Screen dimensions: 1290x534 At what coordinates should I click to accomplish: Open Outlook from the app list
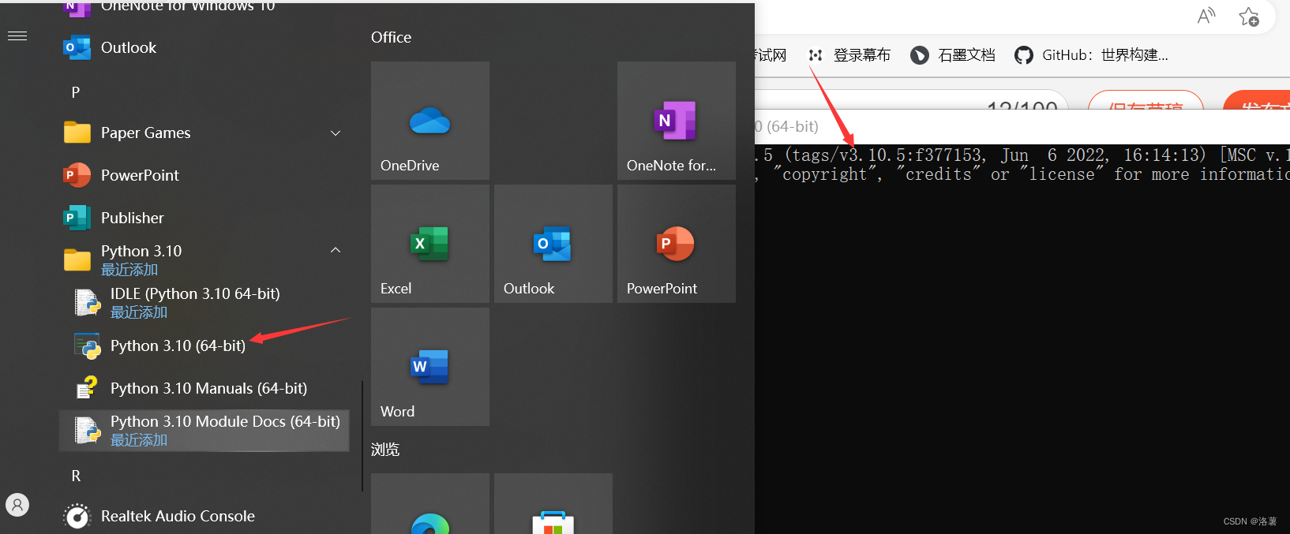204,47
